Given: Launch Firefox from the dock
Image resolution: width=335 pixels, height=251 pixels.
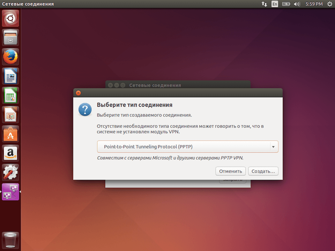Looking at the screenshot, I should [10, 56].
